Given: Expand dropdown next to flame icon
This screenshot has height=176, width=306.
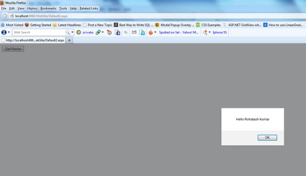Looking at the screenshot, I should tap(155, 32).
